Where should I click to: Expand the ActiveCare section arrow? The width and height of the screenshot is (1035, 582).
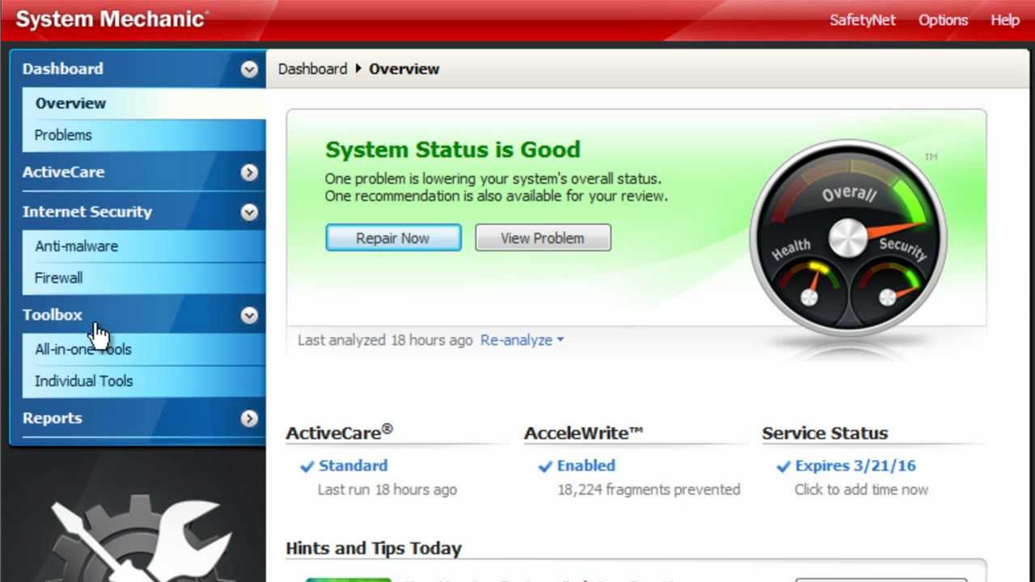(249, 172)
